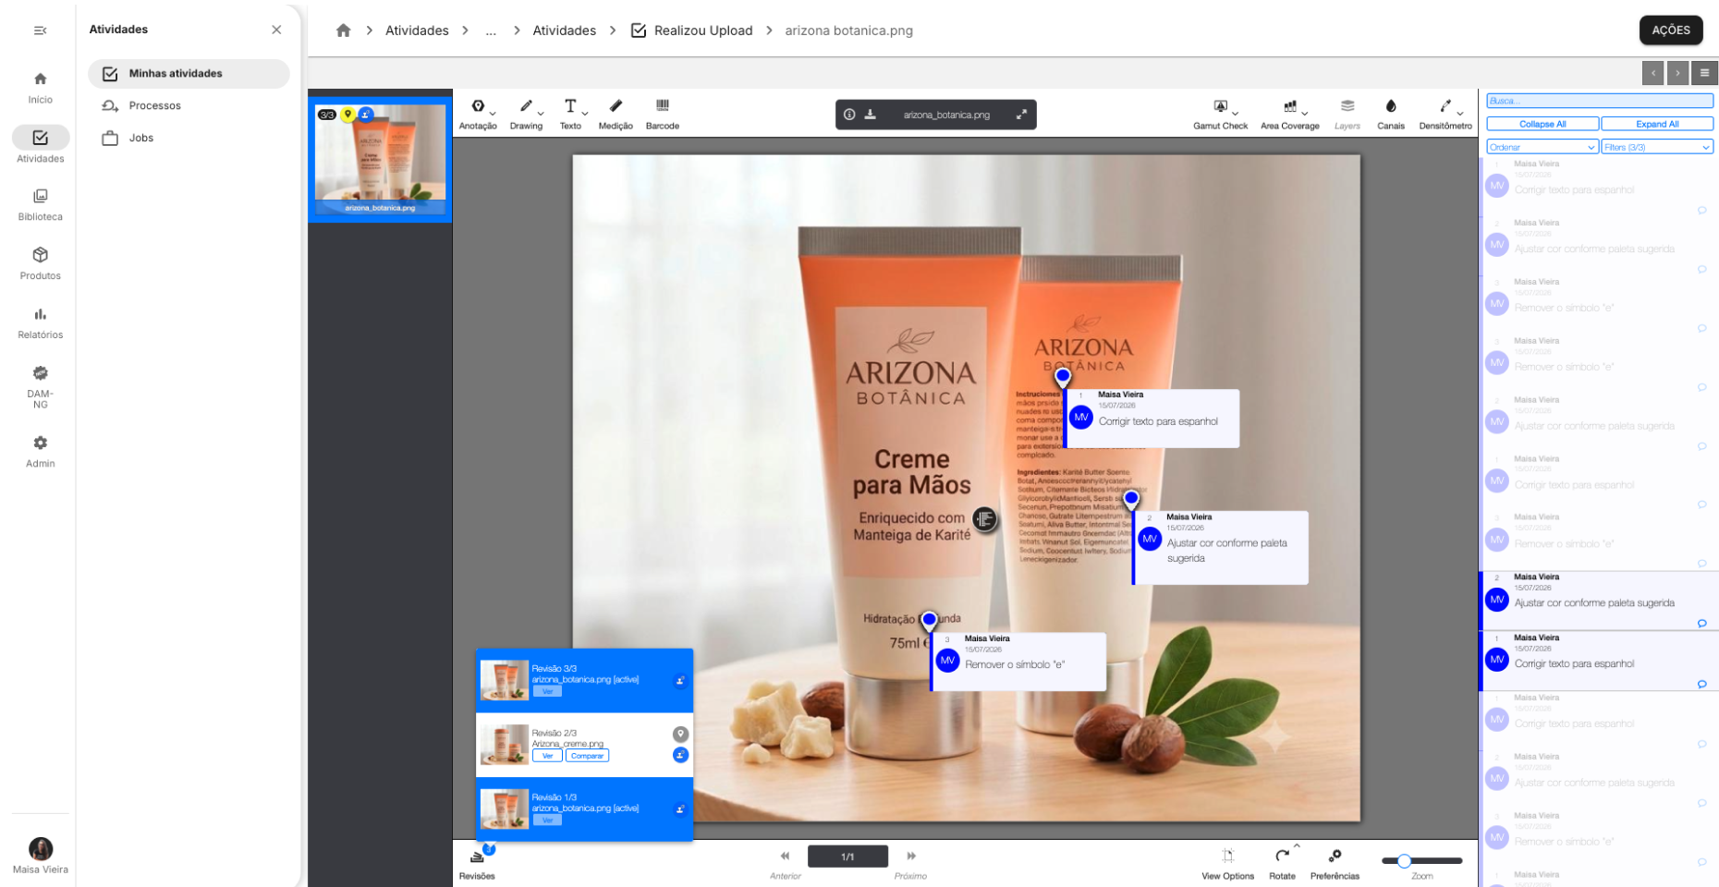
Task: Select annotation pin 3 near 75ml
Action: [930, 620]
